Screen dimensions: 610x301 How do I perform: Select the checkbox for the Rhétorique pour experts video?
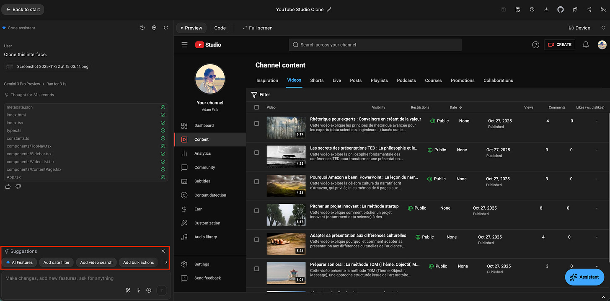coord(256,123)
